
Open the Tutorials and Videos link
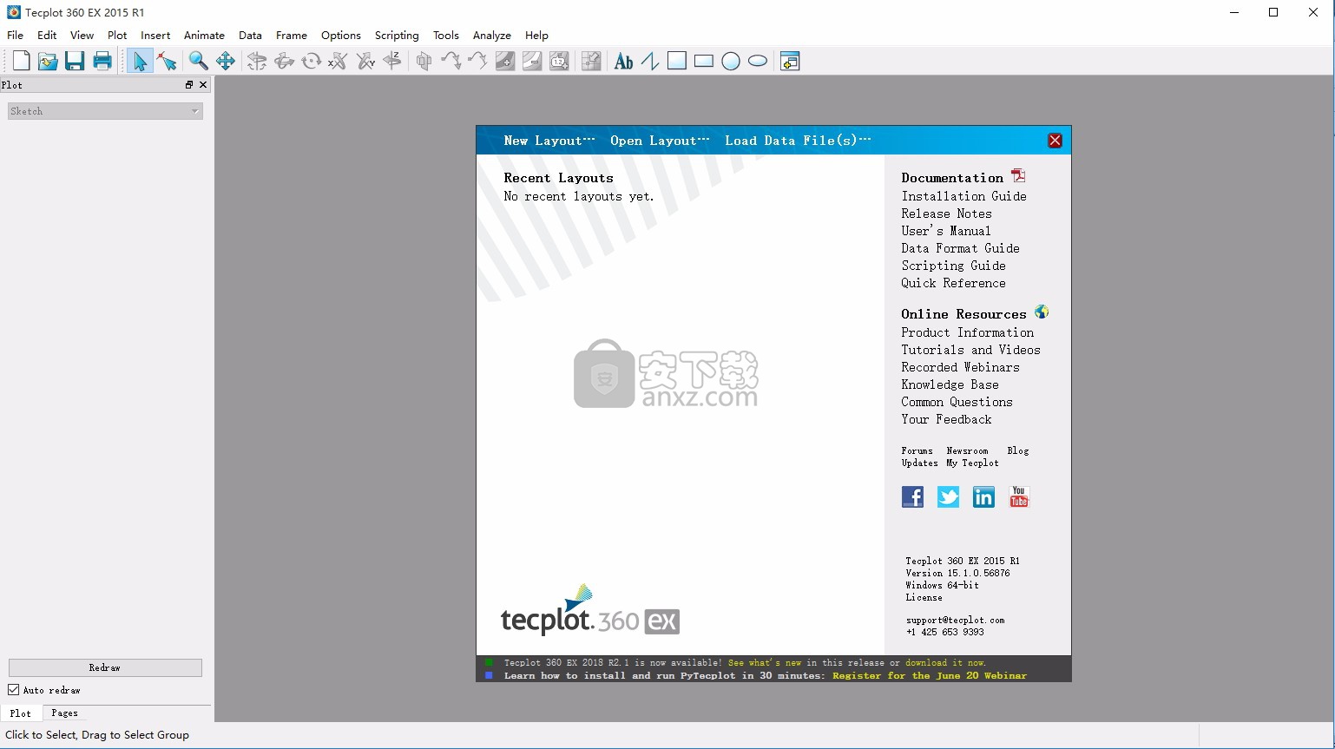970,350
